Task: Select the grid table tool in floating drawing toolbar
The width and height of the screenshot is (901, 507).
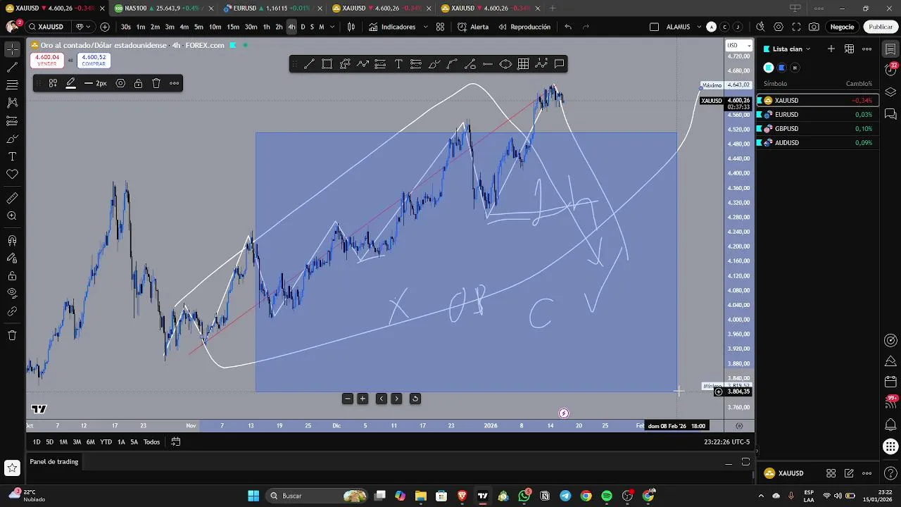Action: [523, 64]
